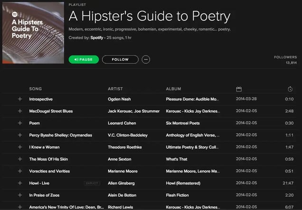Select song The Moss Of His Skin
302x210 pixels.
pyautogui.click(x=48, y=159)
